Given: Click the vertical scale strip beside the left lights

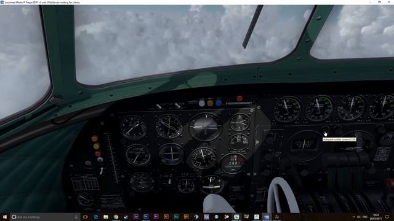Looking at the screenshot, I should pos(113,158).
